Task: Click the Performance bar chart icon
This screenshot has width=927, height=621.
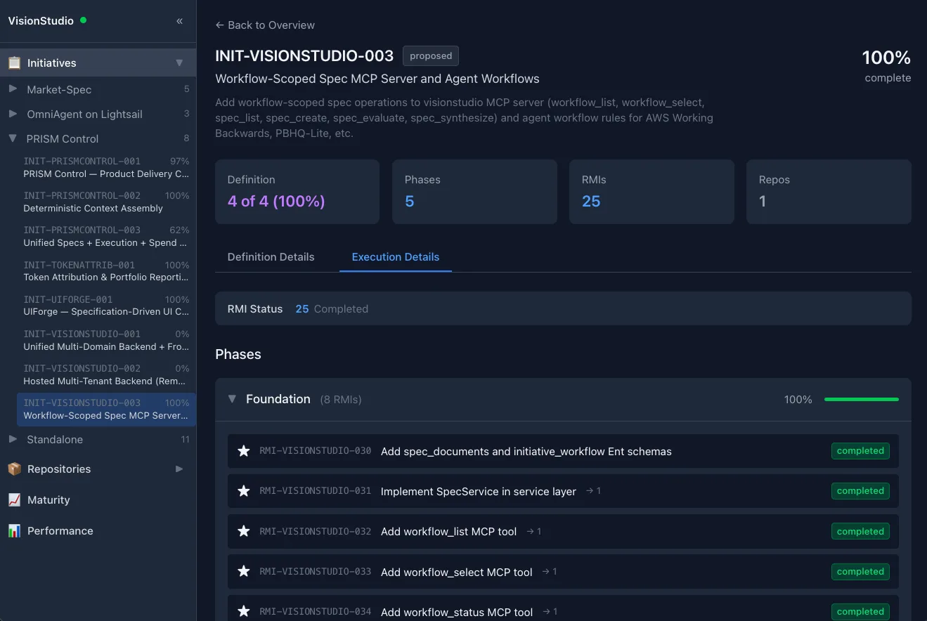Action: coord(14,530)
